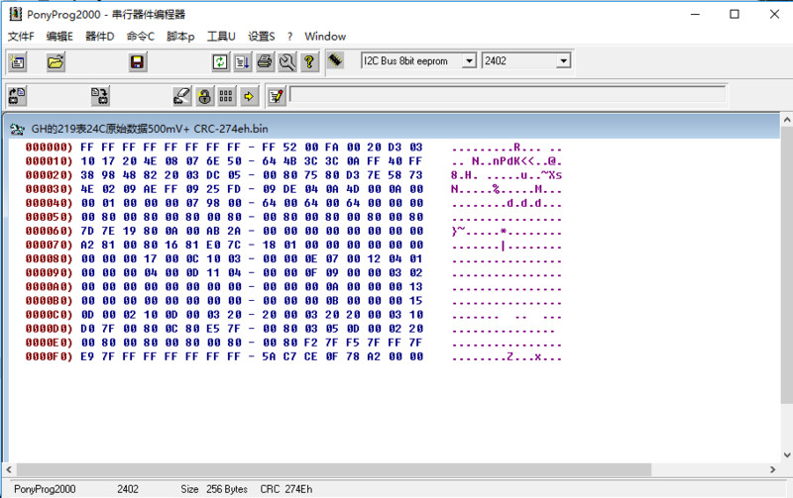
Task: Click the security padlock icon
Action: coord(203,96)
